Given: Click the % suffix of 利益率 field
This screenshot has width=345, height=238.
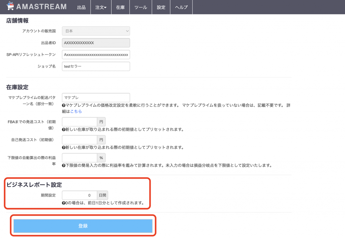Looking at the screenshot, I should pos(101,158).
